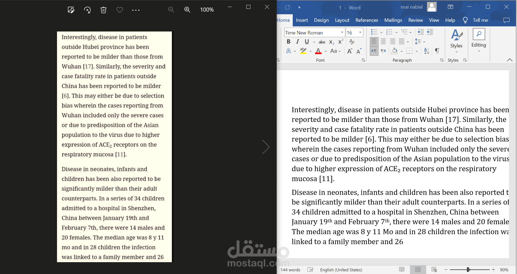Collapse the Word ribbon
517x274 pixels.
pyautogui.click(x=509, y=60)
